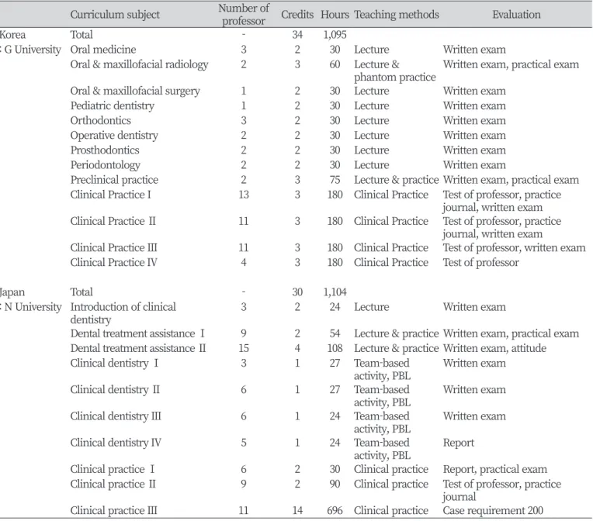The image size is (593, 521).
Task: Select the 'Clinical dentistry IV' subject
Action: point(116,443)
